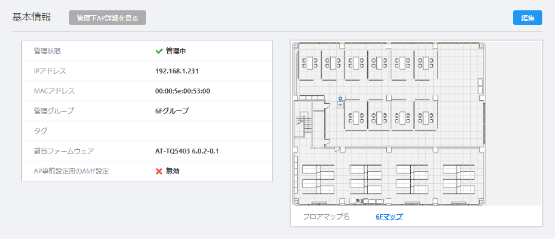
Task: Click the wireless AP symbol below the pin
Action: click(340, 105)
